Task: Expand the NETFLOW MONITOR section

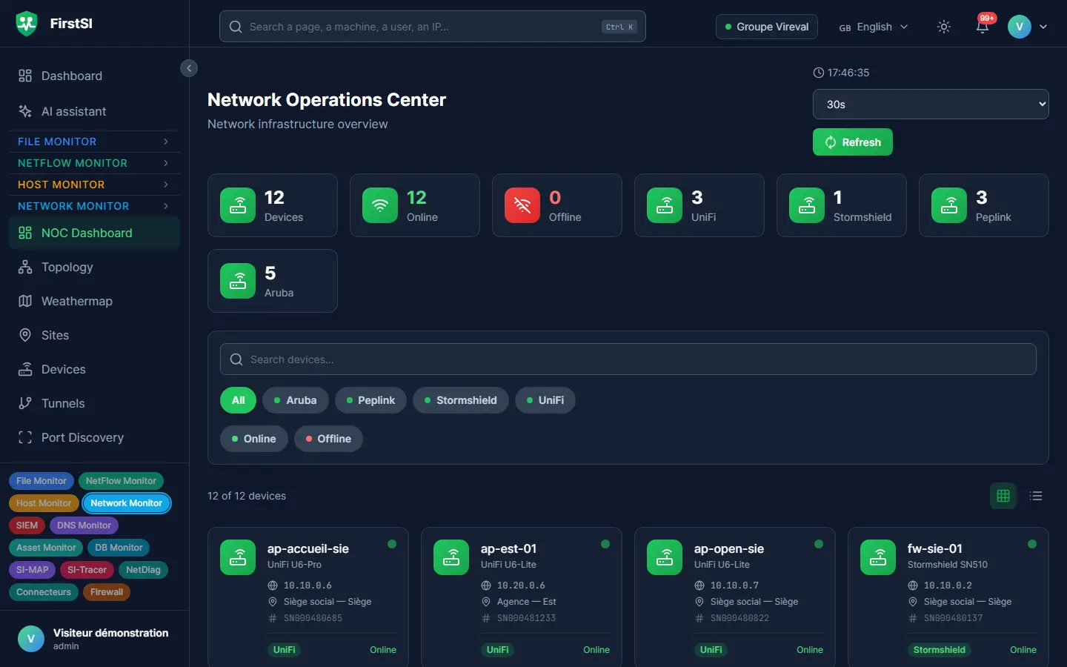Action: coord(93,163)
